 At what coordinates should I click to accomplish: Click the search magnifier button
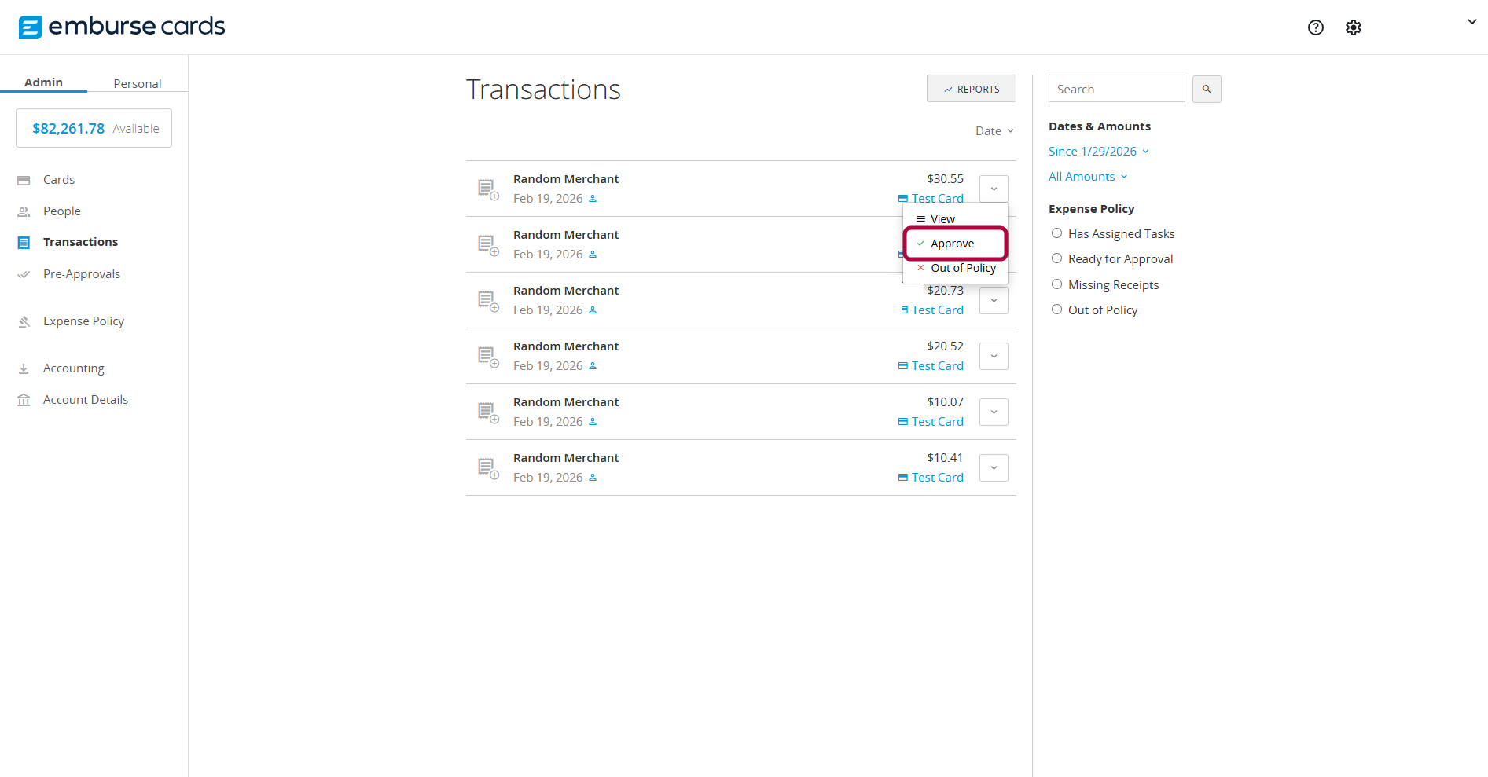pyautogui.click(x=1206, y=90)
